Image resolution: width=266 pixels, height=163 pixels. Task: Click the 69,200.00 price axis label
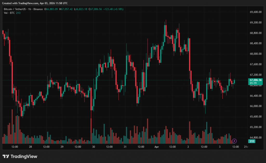coord(255,23)
